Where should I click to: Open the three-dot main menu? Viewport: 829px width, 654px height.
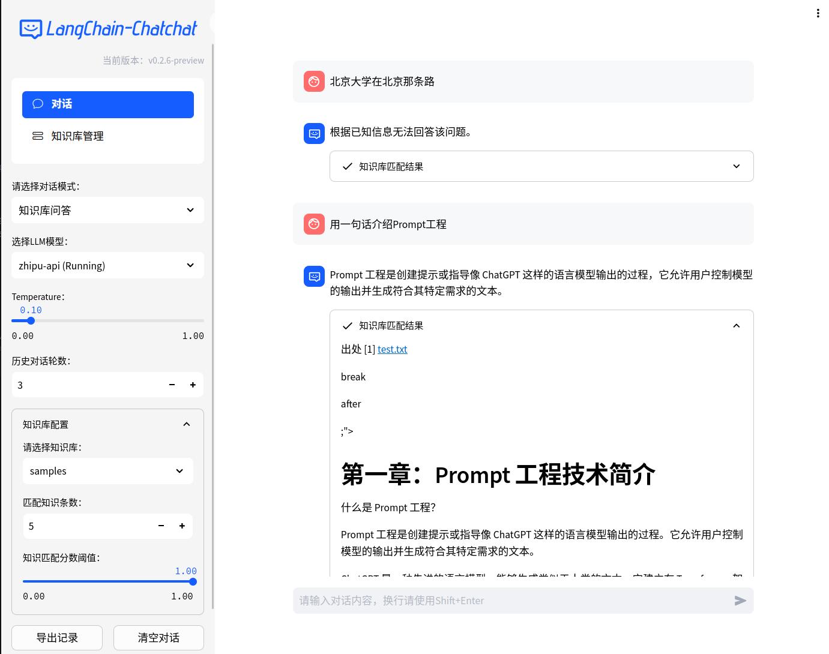(818, 13)
